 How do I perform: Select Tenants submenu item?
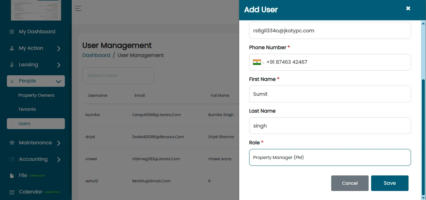click(x=27, y=109)
